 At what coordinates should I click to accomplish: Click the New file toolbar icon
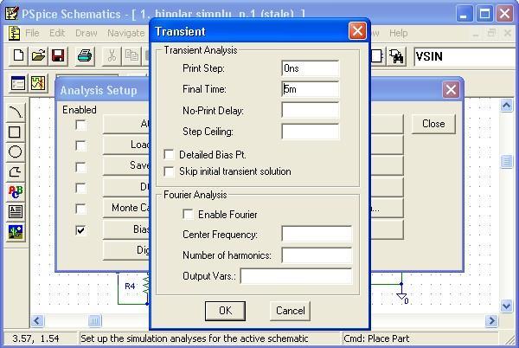click(x=17, y=56)
